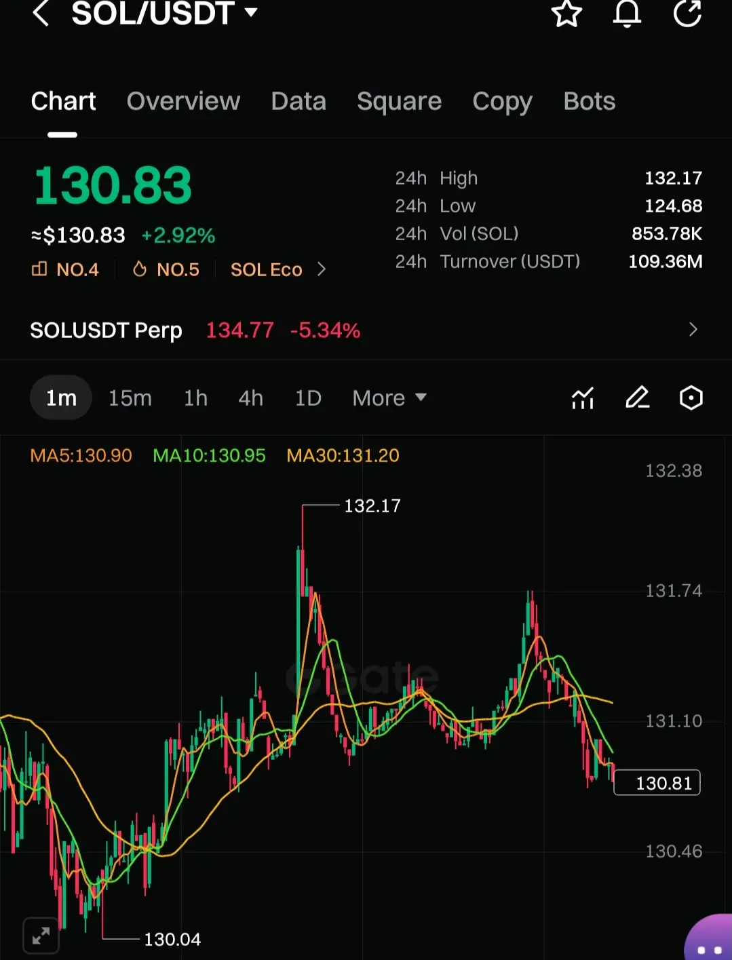Tap the 132.17 chart high label
Image resolution: width=732 pixels, height=960 pixels.
372,505
